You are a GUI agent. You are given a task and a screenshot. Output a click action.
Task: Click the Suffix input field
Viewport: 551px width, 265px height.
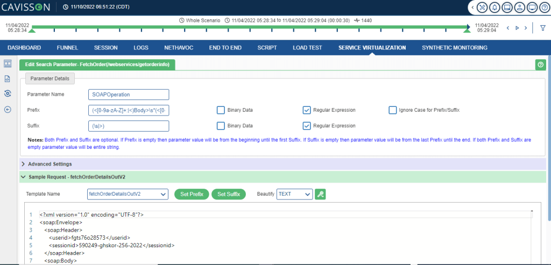click(129, 126)
